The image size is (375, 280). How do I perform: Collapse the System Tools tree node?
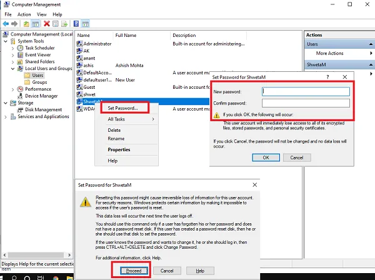tap(6, 41)
